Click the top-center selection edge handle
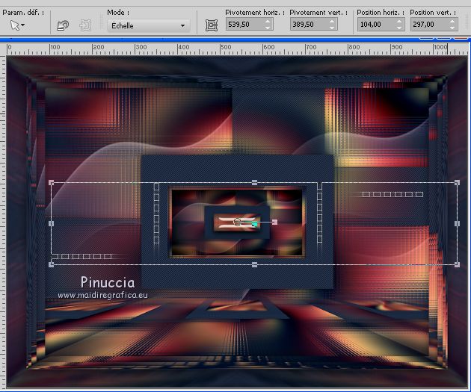 (x=255, y=182)
